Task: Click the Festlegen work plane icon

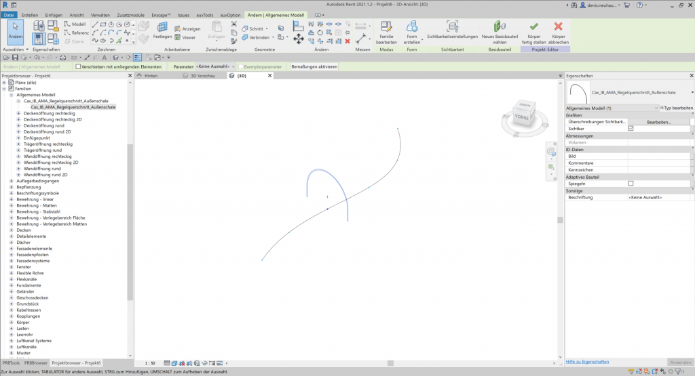Action: coord(162,28)
